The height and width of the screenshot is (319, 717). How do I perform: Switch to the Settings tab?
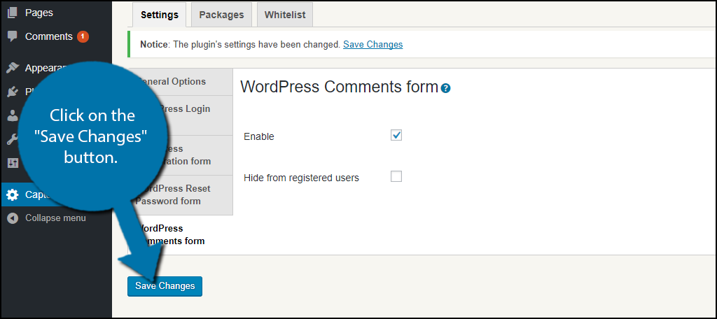click(x=160, y=15)
